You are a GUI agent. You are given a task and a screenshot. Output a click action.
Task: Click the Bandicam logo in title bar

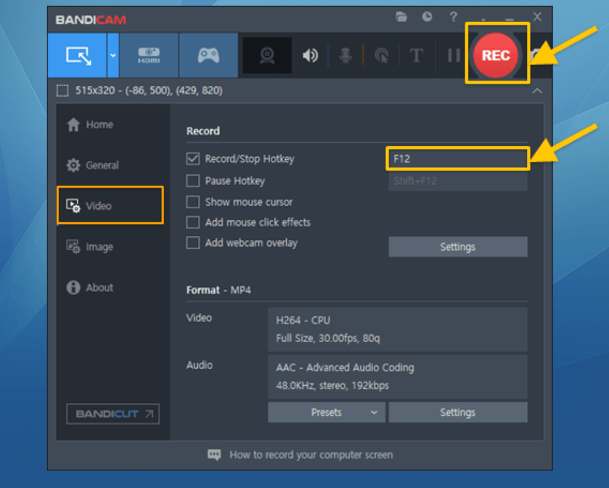pos(91,20)
